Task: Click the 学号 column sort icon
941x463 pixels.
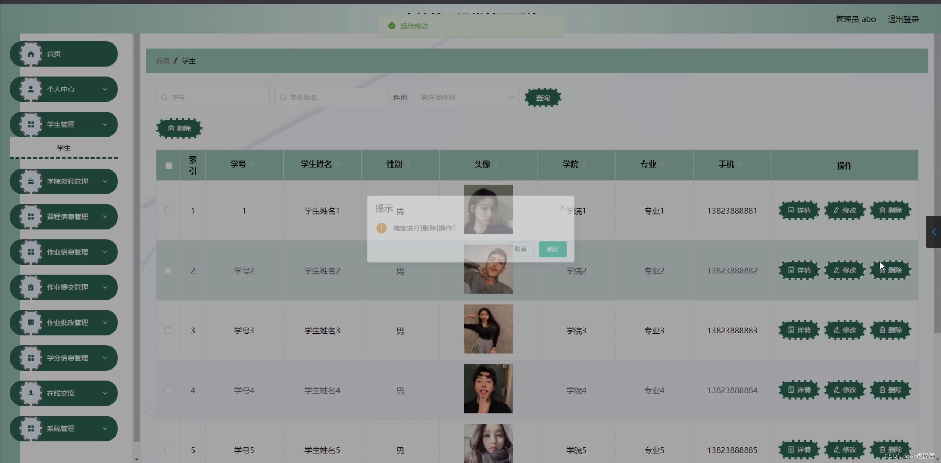Action: (252, 165)
